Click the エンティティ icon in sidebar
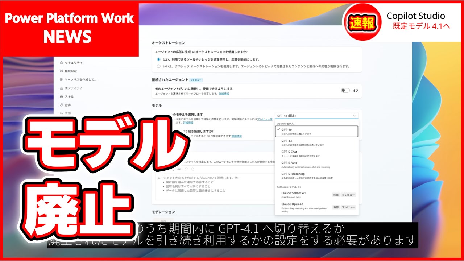The width and height of the screenshot is (464, 261). [61, 88]
